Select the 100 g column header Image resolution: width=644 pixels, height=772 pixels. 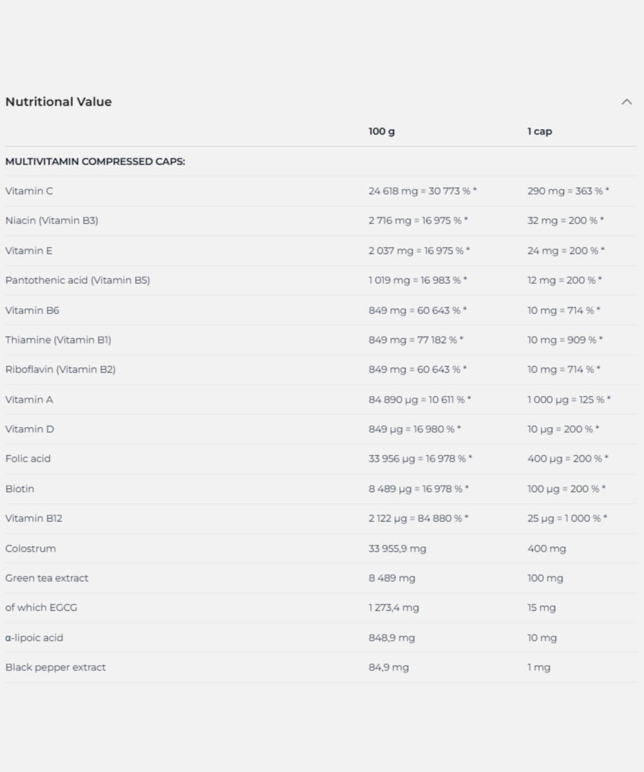tap(382, 131)
